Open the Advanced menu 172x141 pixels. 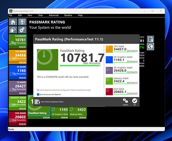(x=54, y=15)
